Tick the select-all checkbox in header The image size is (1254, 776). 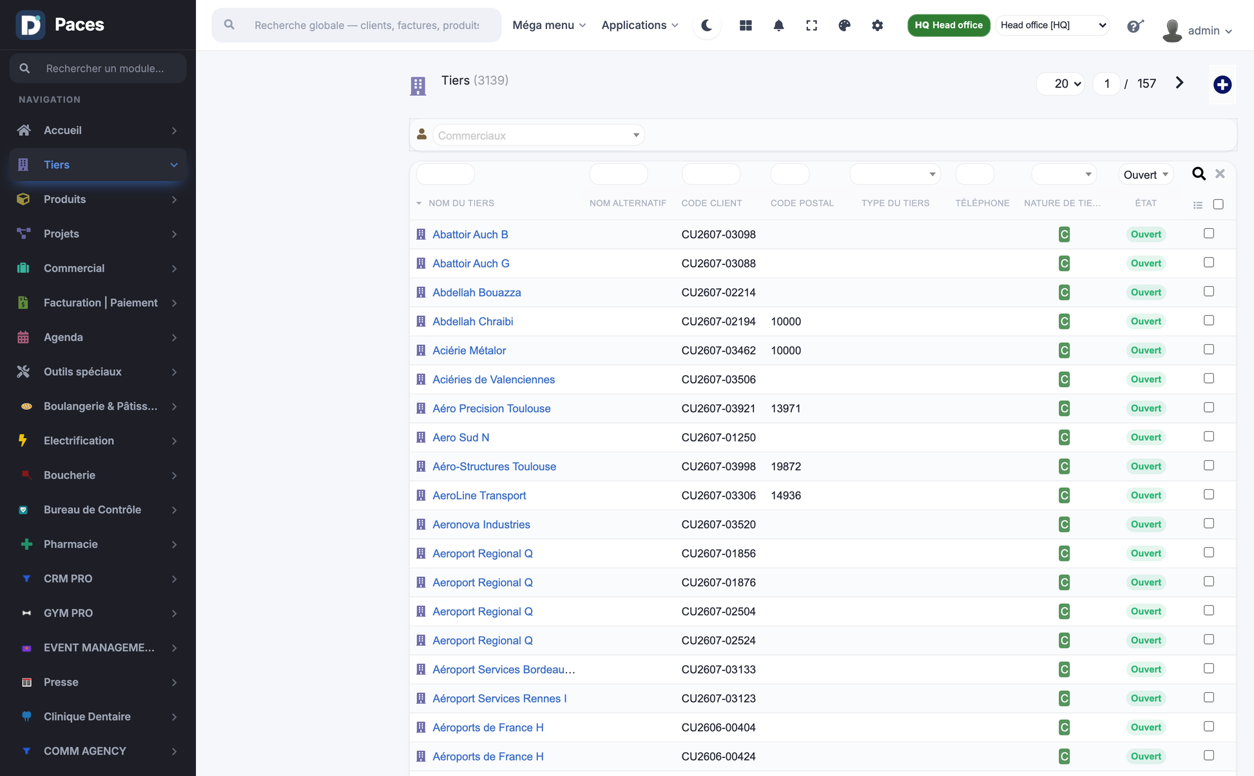[1218, 204]
